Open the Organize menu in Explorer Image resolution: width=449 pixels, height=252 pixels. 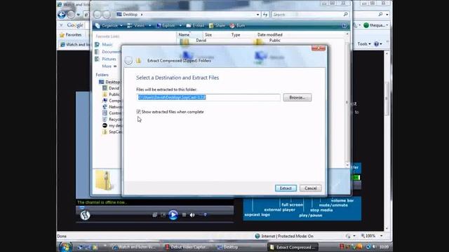click(109, 26)
